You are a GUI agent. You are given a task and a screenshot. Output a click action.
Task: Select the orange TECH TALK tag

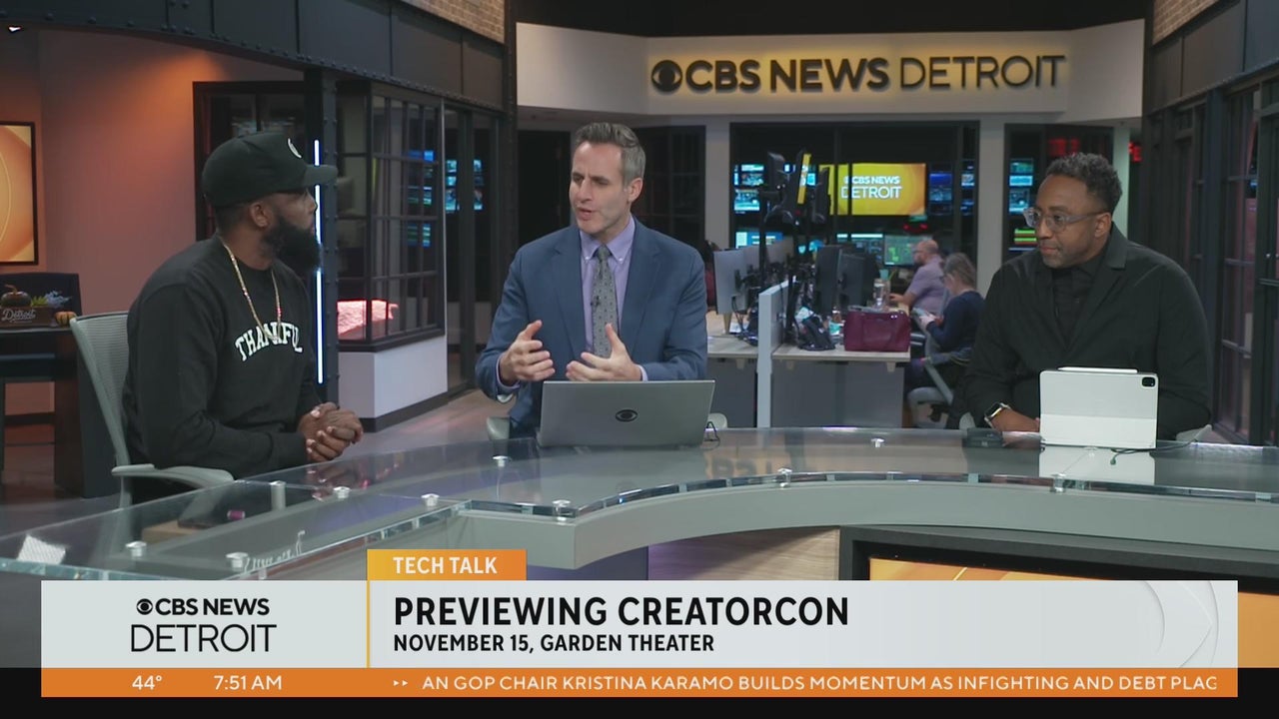(446, 565)
